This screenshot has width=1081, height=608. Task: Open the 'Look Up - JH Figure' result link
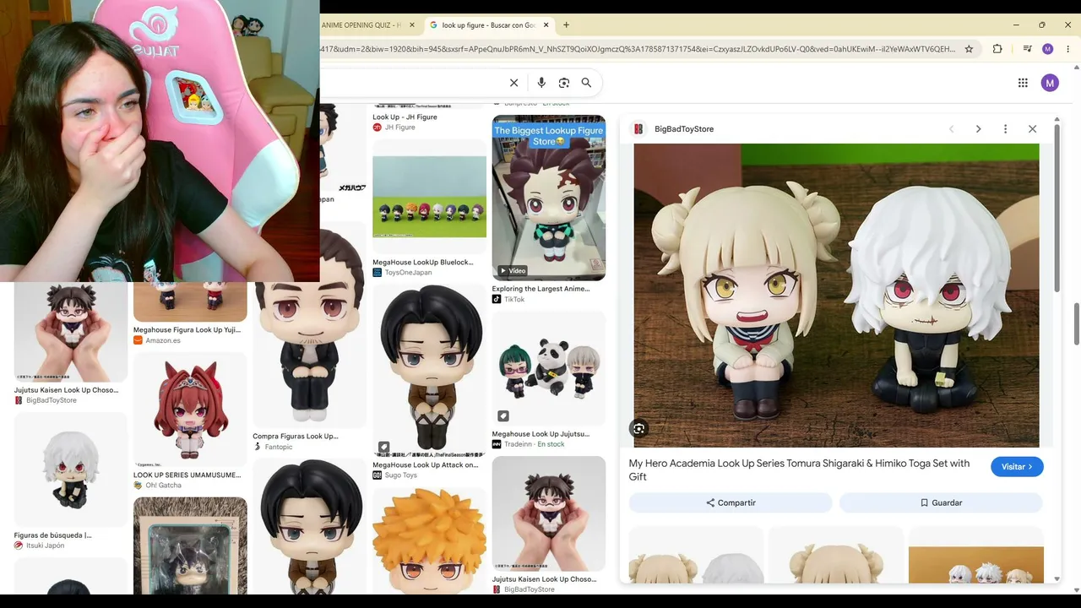(x=405, y=117)
